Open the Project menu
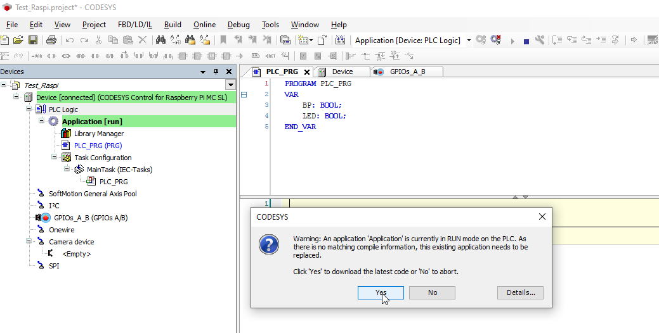The height and width of the screenshot is (333, 659). [x=94, y=25]
